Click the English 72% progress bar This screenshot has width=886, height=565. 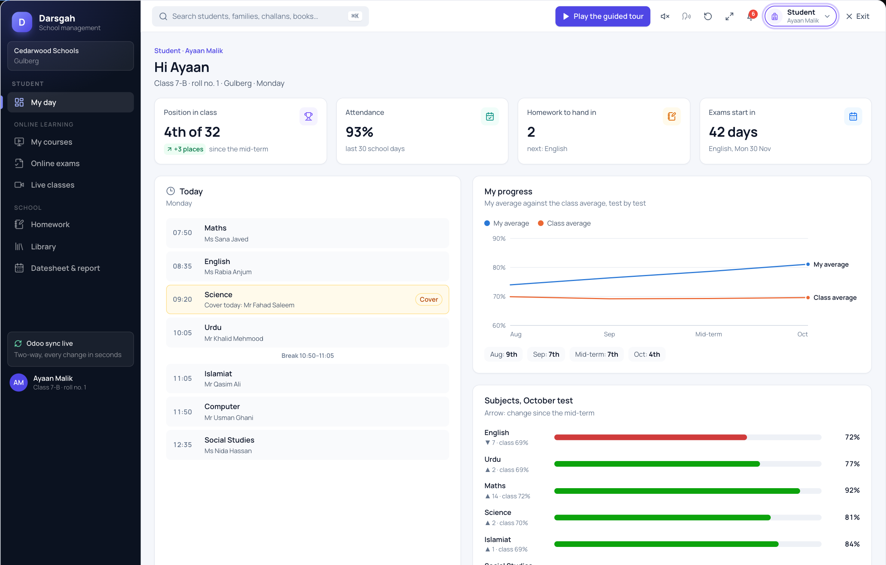(x=687, y=437)
